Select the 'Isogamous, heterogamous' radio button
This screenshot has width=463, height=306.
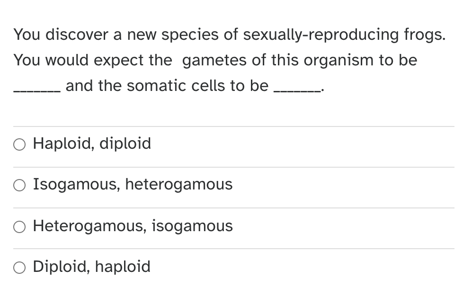[x=19, y=185]
